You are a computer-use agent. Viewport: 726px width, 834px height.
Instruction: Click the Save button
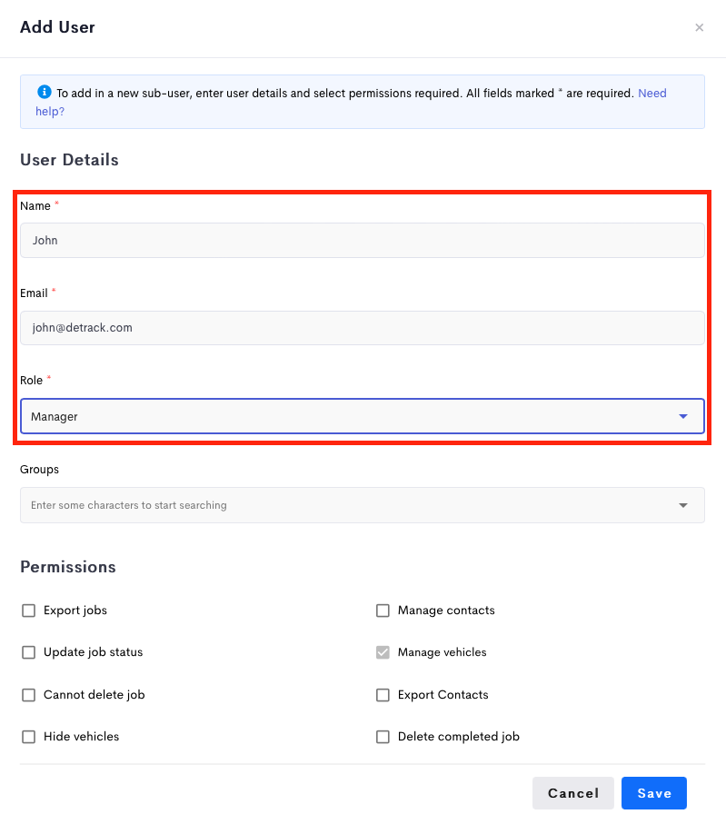[x=653, y=793]
